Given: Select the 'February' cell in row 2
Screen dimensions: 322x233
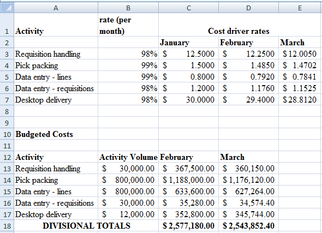Looking at the screenshot, I should pyautogui.click(x=248, y=42).
